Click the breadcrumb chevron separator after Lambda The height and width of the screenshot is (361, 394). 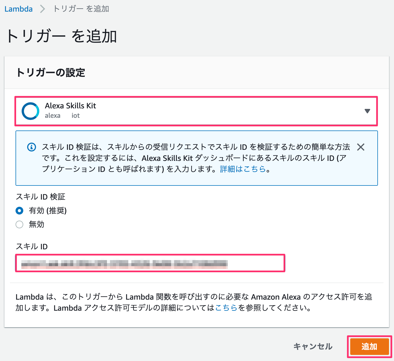[42, 9]
